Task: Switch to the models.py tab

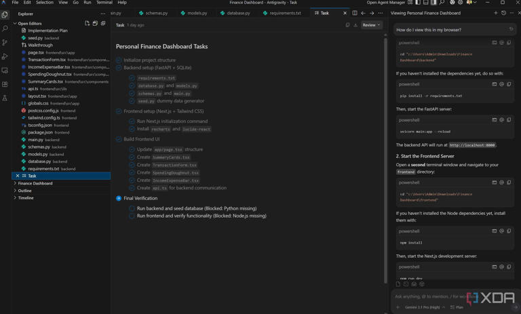Action: pos(194,13)
